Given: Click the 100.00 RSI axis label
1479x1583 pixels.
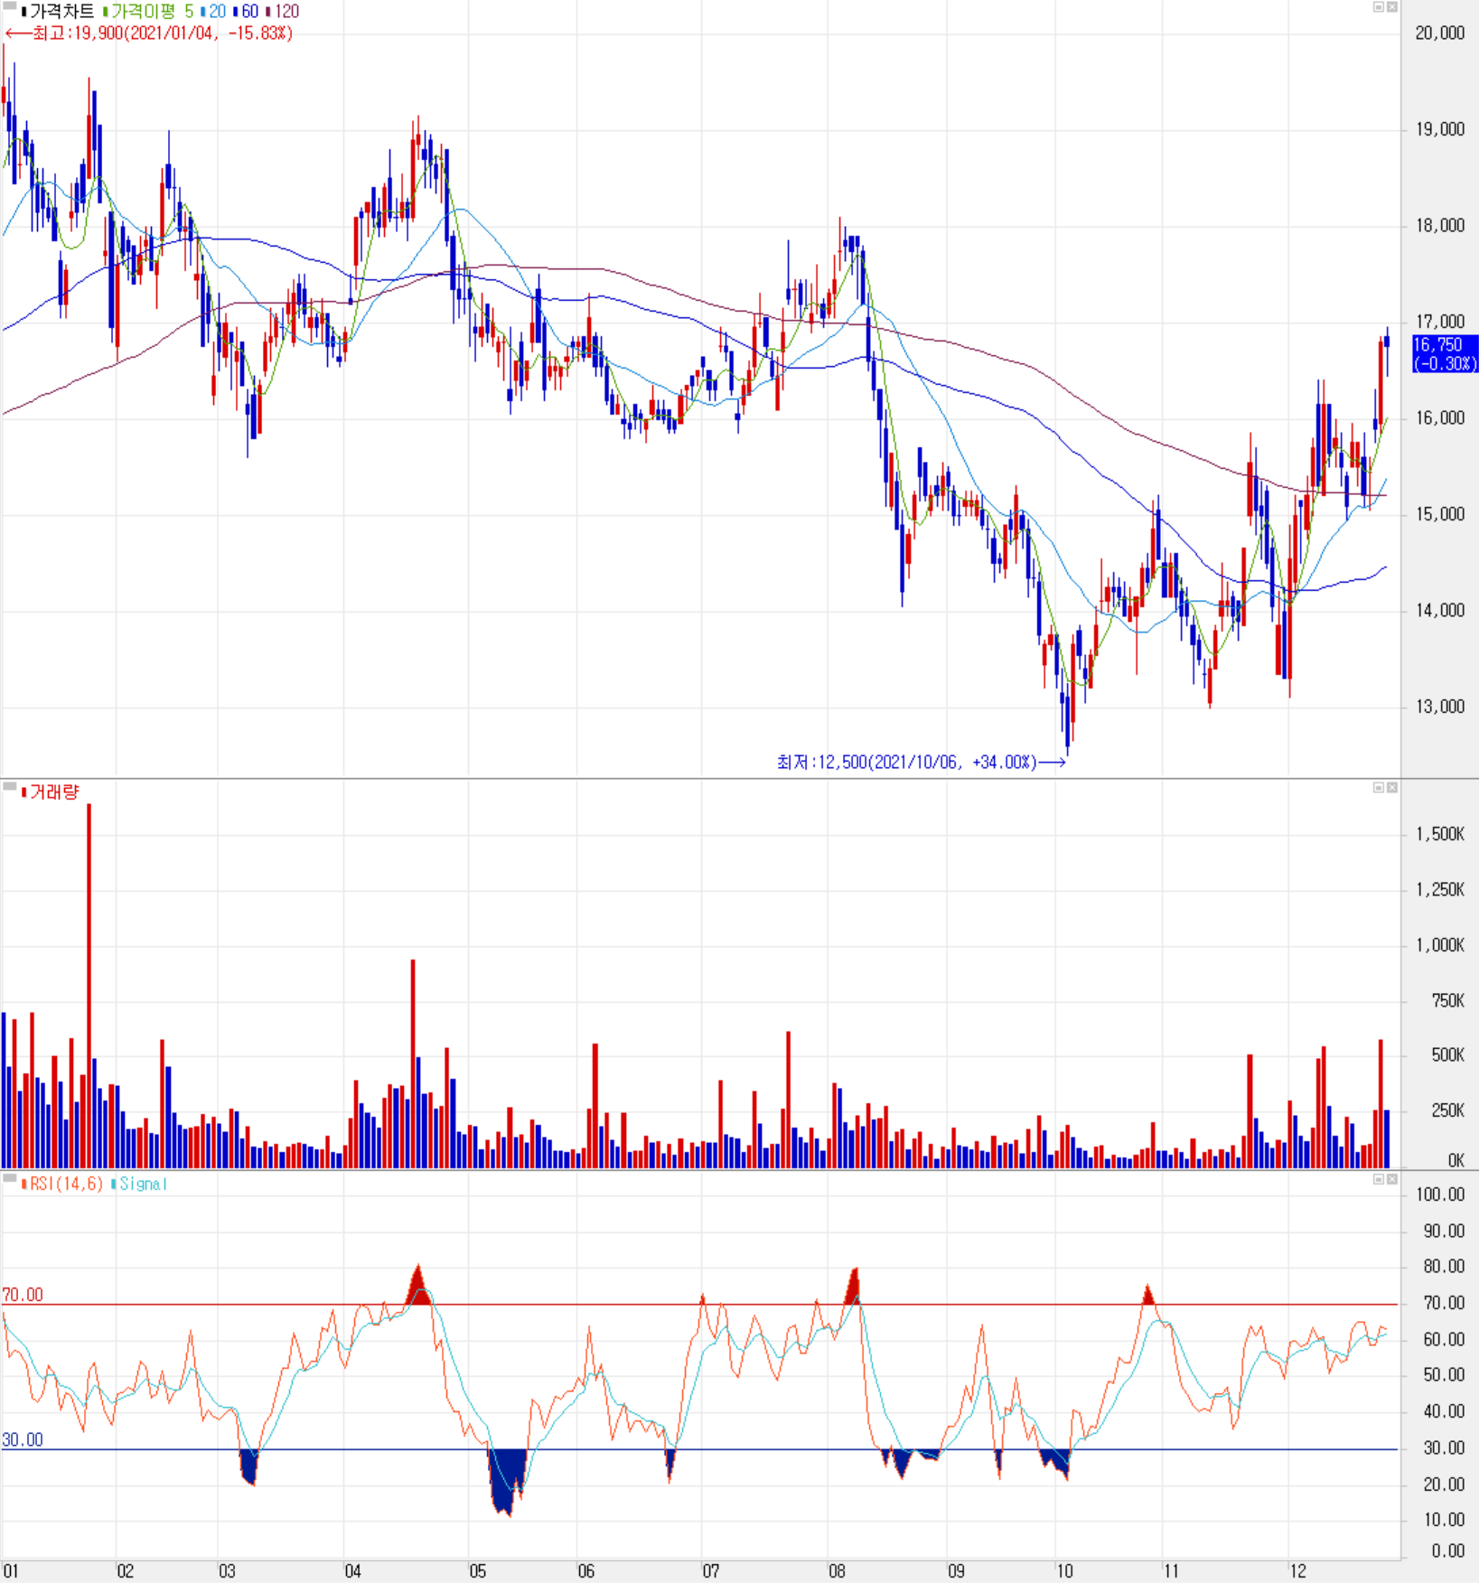Looking at the screenshot, I should (1440, 1194).
